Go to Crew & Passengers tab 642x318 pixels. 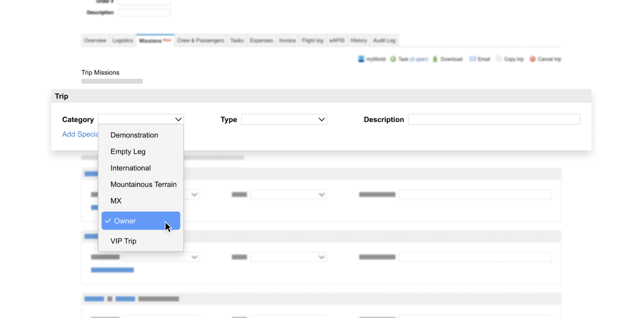pos(200,41)
